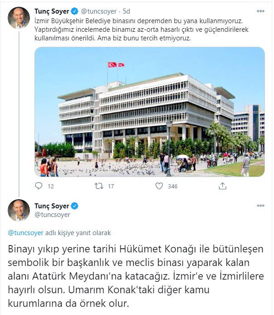The image size is (274, 315).
Task: Open three-dot menu of first tweet
Action: click(260, 11)
